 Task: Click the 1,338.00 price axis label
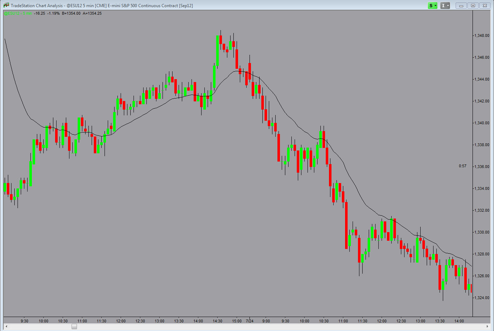coord(482,145)
